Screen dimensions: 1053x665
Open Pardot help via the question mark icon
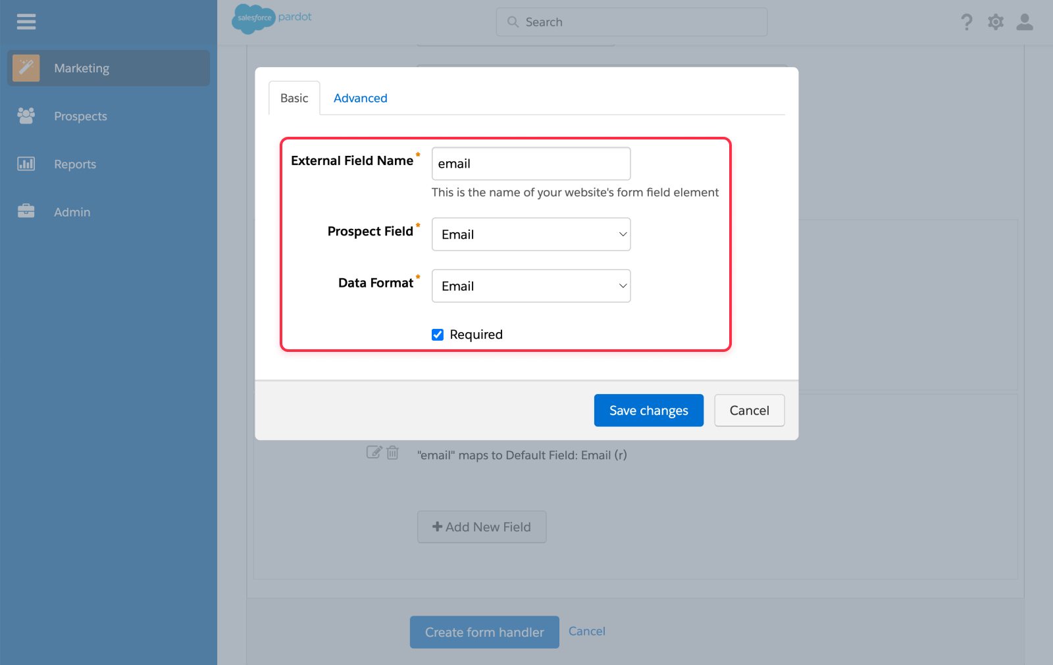966,22
